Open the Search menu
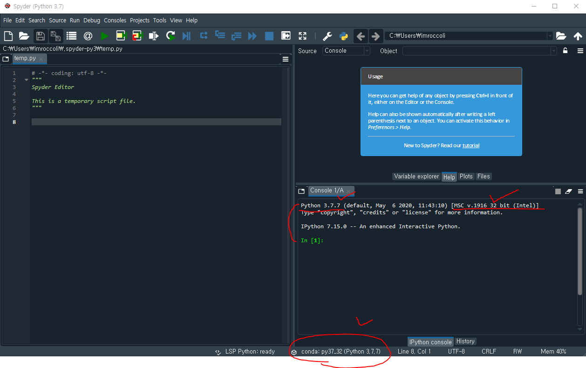Screen dimensions: 586x368 point(37,20)
